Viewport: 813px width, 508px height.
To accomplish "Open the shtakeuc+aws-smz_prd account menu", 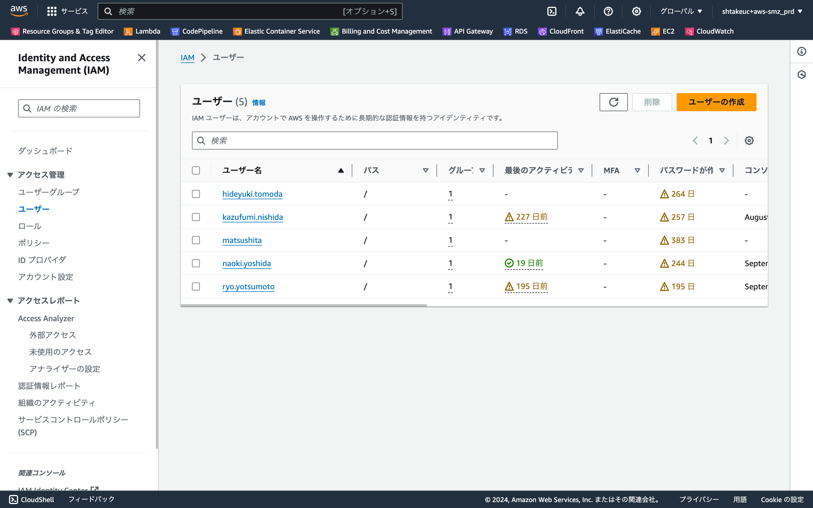I will pyautogui.click(x=762, y=11).
